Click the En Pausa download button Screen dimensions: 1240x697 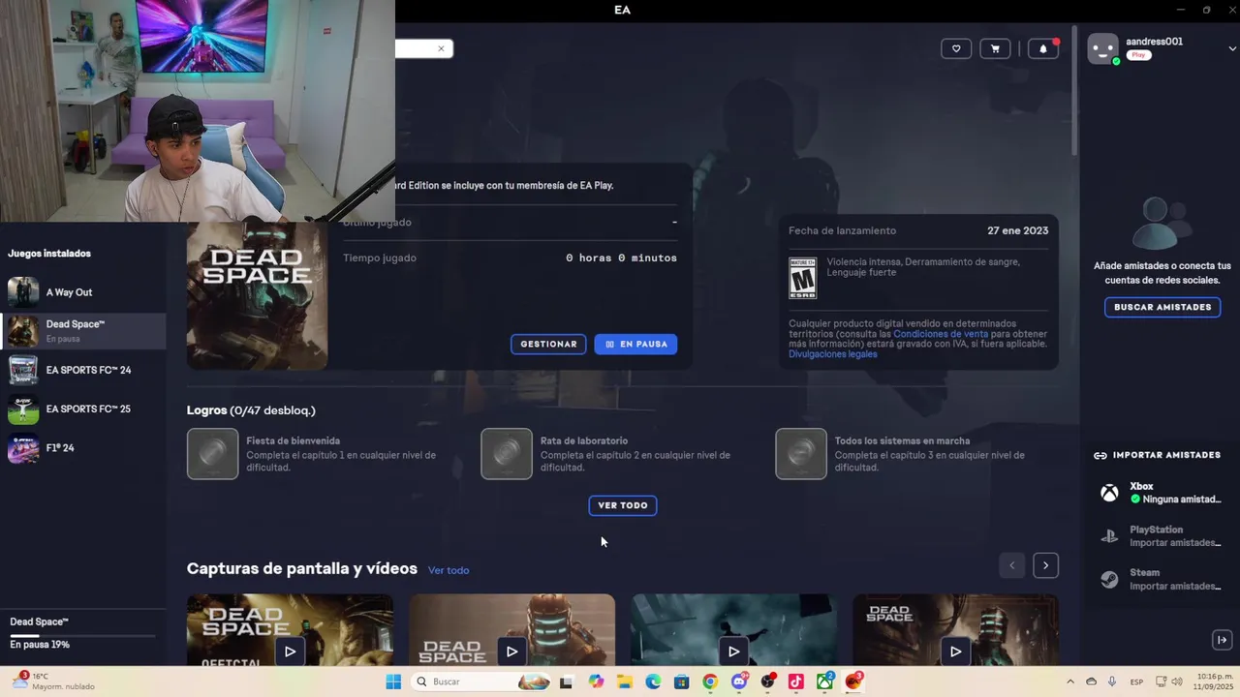pos(635,344)
